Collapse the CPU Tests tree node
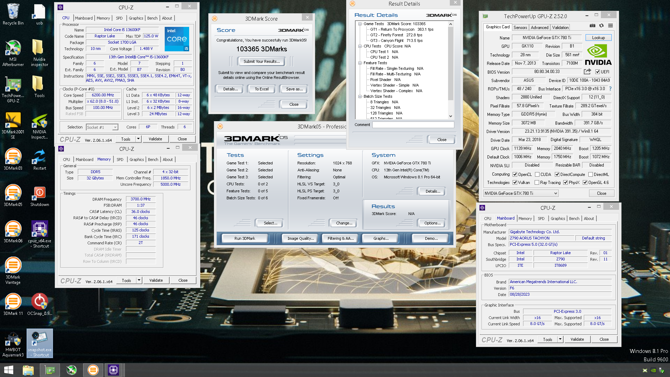Viewport: 670px width, 377px height. point(360,46)
